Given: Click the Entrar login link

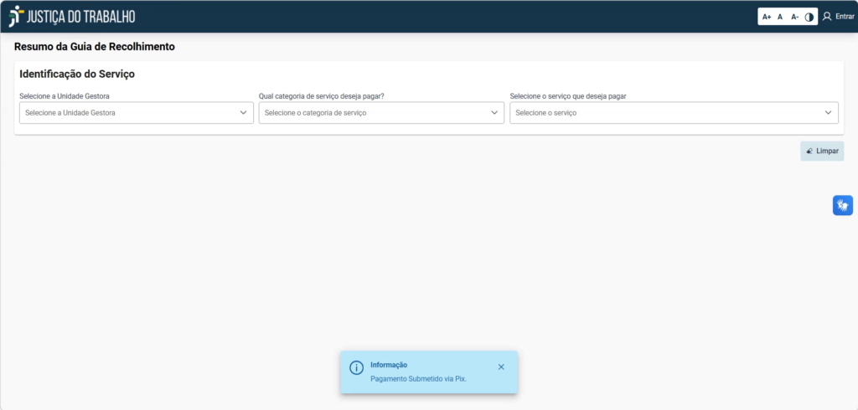Looking at the screenshot, I should [844, 17].
